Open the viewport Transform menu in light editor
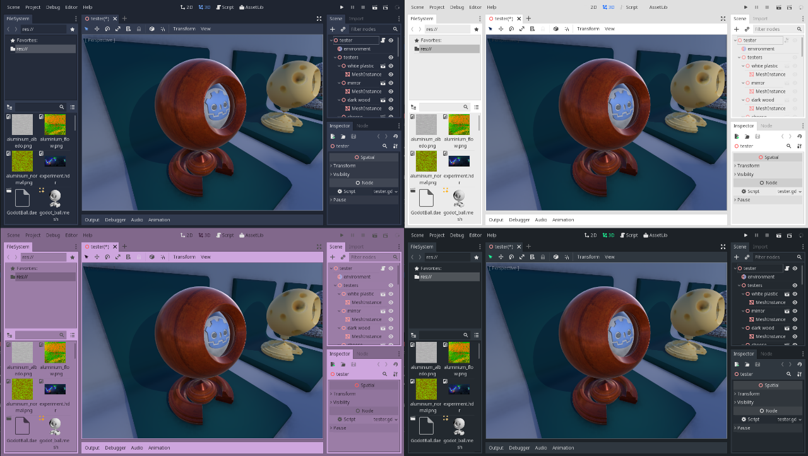This screenshot has width=808, height=456. click(x=588, y=29)
